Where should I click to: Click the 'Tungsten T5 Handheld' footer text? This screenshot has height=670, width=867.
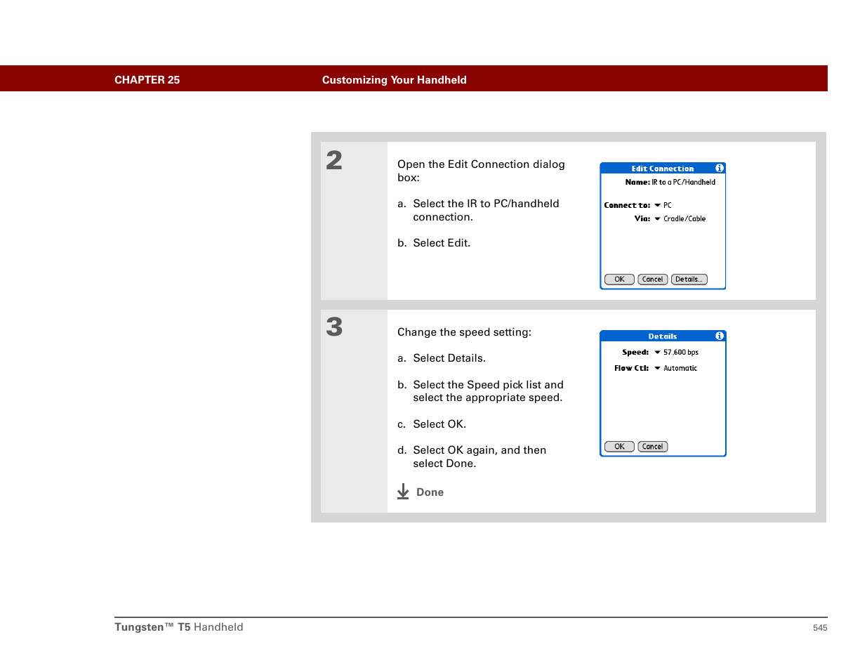coord(179,627)
